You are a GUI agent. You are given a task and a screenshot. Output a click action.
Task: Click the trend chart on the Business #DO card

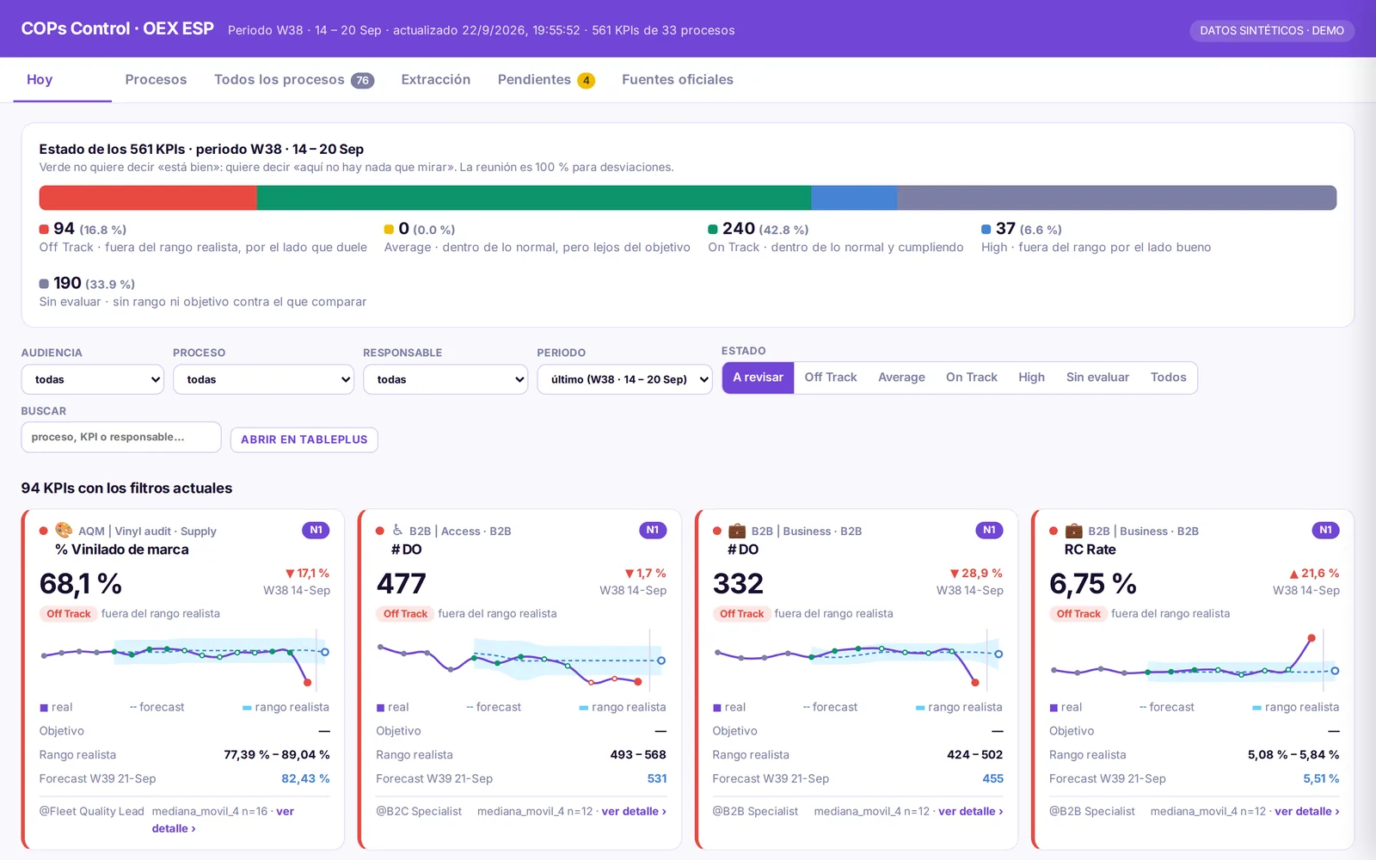(x=857, y=660)
